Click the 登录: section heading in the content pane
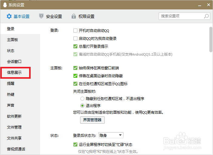 point(55,30)
